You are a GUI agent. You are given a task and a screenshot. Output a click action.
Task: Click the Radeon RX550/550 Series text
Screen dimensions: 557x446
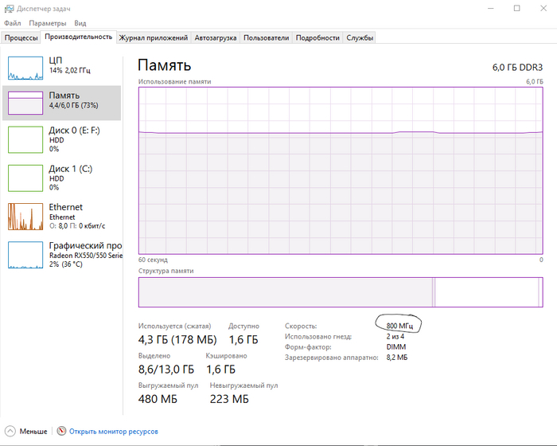point(86,256)
